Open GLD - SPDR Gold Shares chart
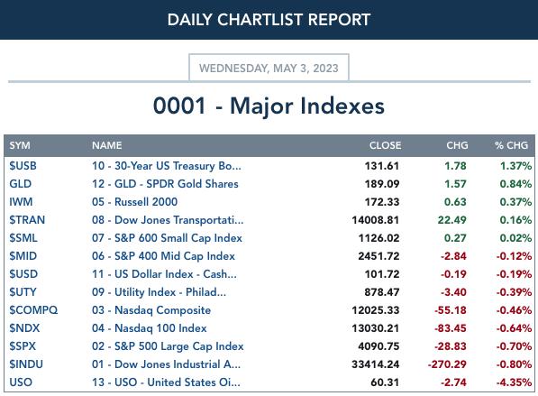Screen dimensions: 538x396 tap(165, 184)
